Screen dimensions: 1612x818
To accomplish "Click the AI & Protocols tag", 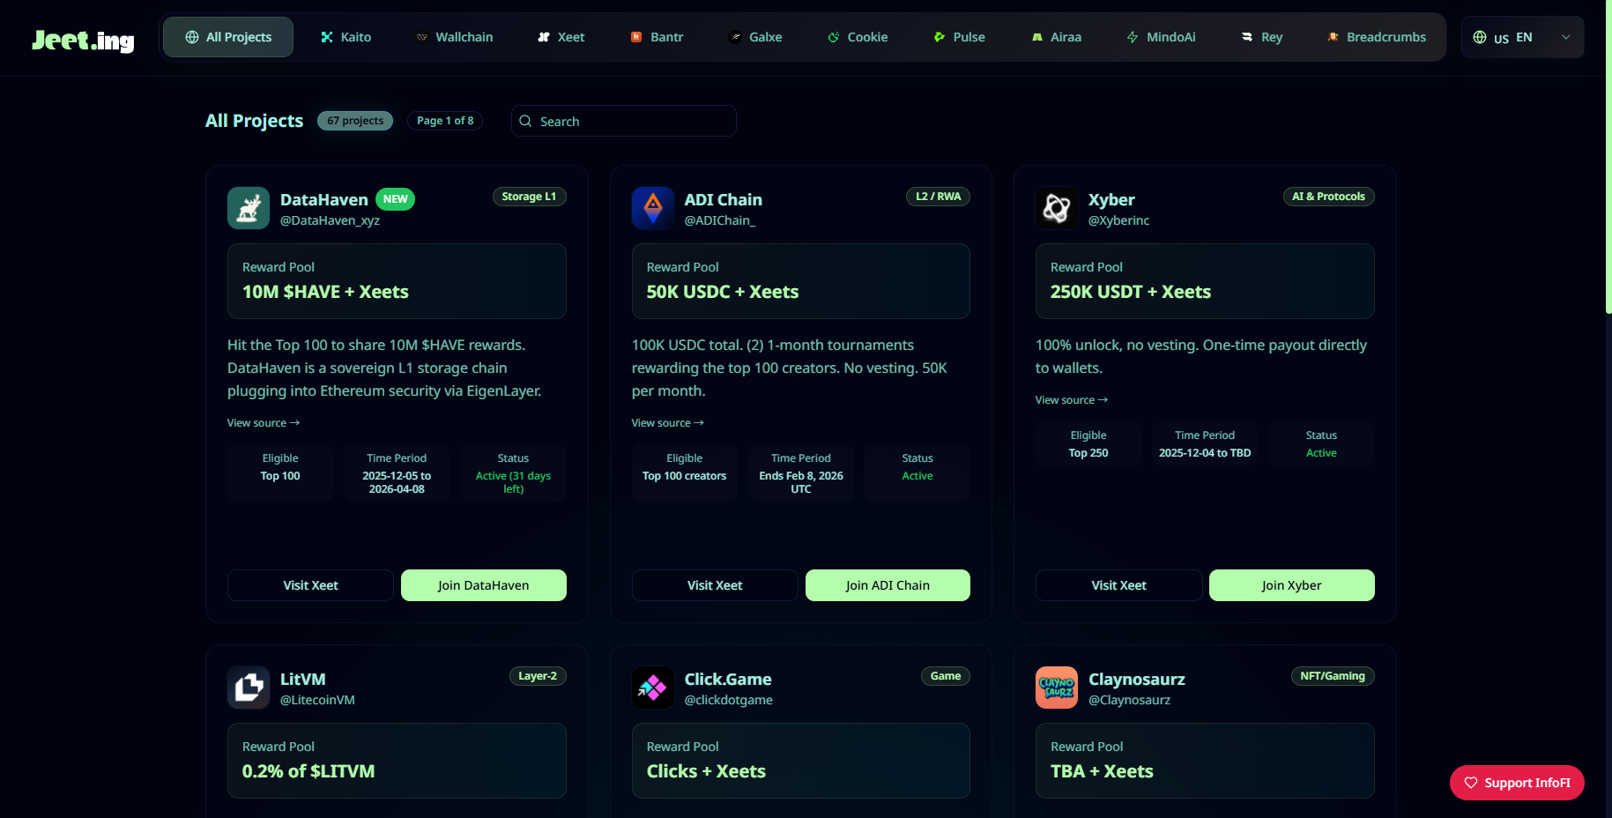I will coord(1328,197).
